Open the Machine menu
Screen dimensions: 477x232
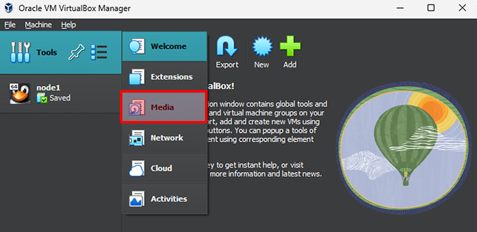(39, 25)
